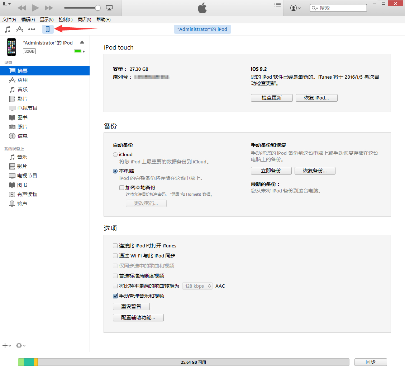Open the 控制(C) menu

click(x=65, y=20)
